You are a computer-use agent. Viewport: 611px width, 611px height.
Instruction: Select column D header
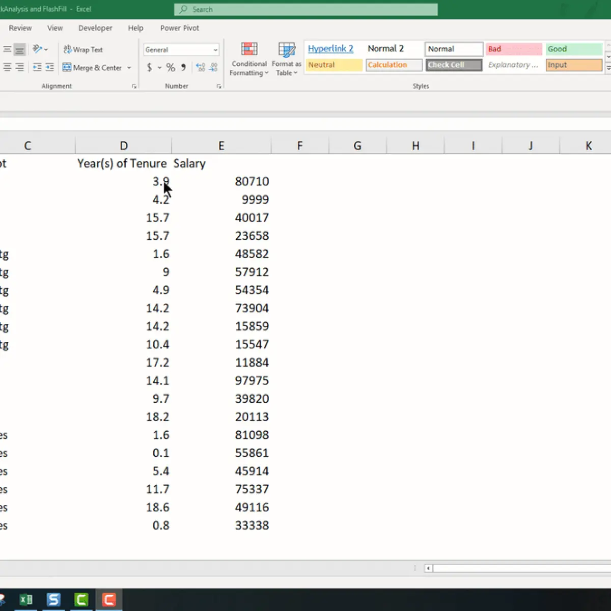point(124,146)
